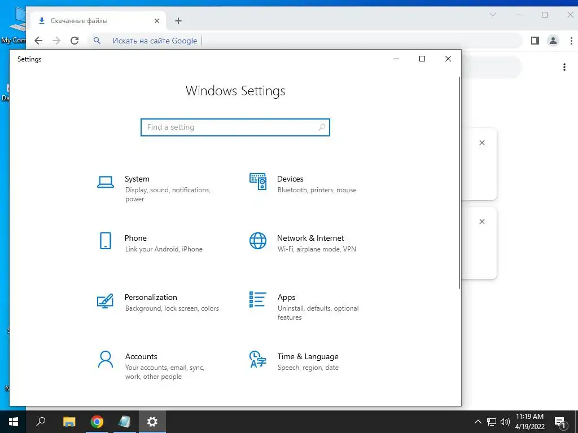Screen dimensions: 578x433
Task: Open the Network & Internet globe icon
Action: (257, 241)
